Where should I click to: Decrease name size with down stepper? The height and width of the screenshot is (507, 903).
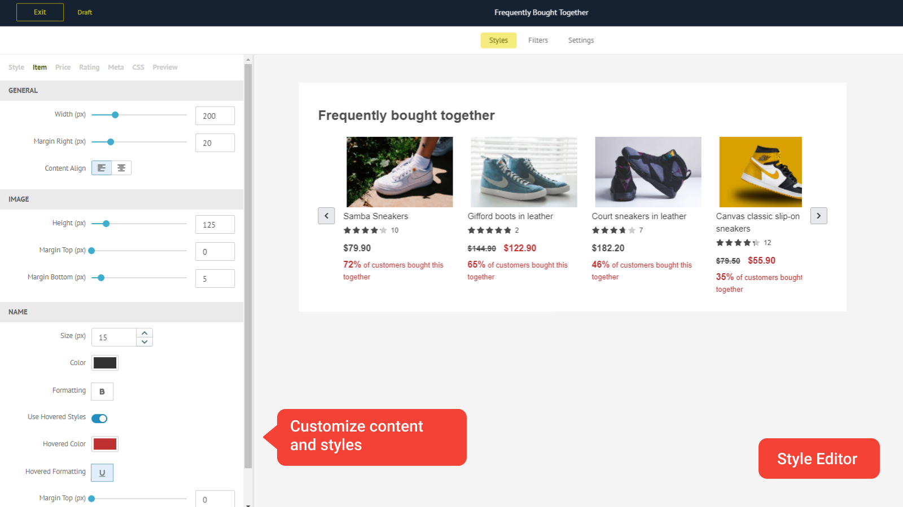click(x=144, y=342)
